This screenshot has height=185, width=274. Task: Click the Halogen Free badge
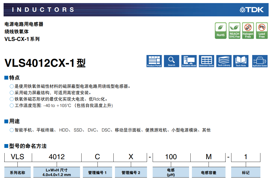coord(248,30)
